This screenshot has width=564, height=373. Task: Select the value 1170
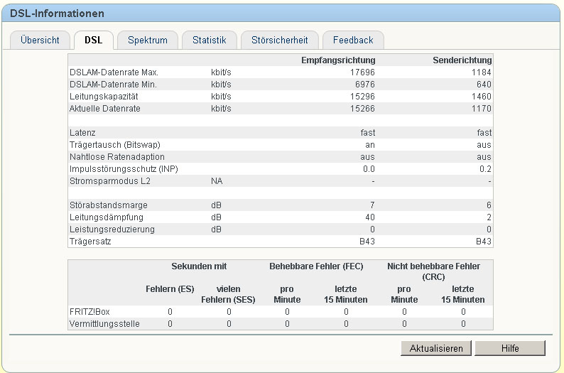[x=482, y=109]
